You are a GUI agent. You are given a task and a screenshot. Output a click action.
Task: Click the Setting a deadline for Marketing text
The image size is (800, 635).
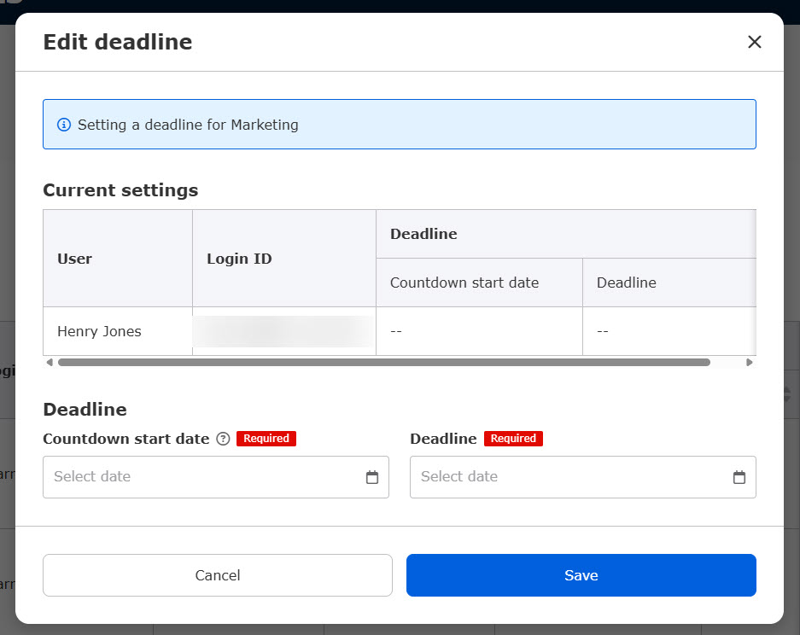[x=188, y=125]
